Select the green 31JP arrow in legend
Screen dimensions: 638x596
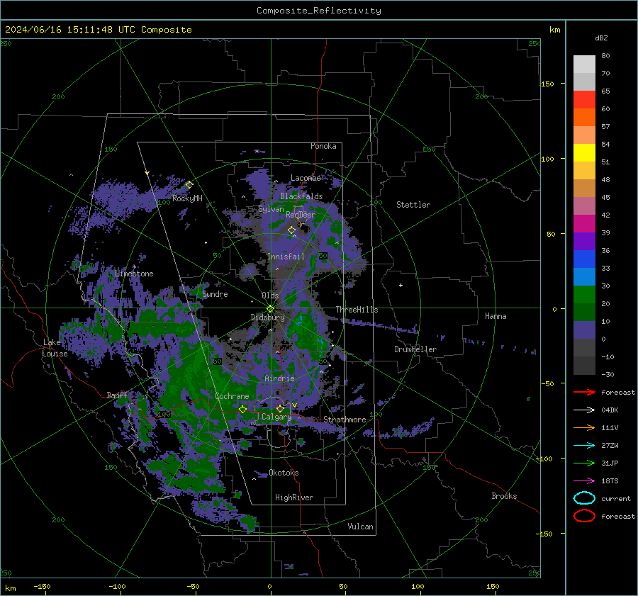(584, 463)
